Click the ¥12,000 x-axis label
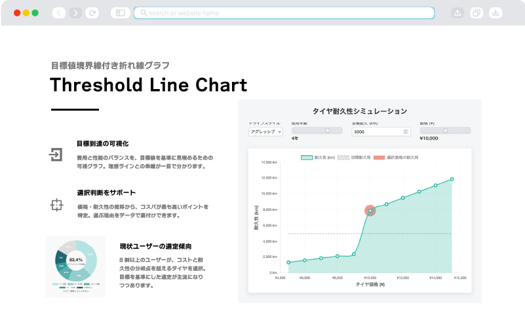 click(x=402, y=278)
